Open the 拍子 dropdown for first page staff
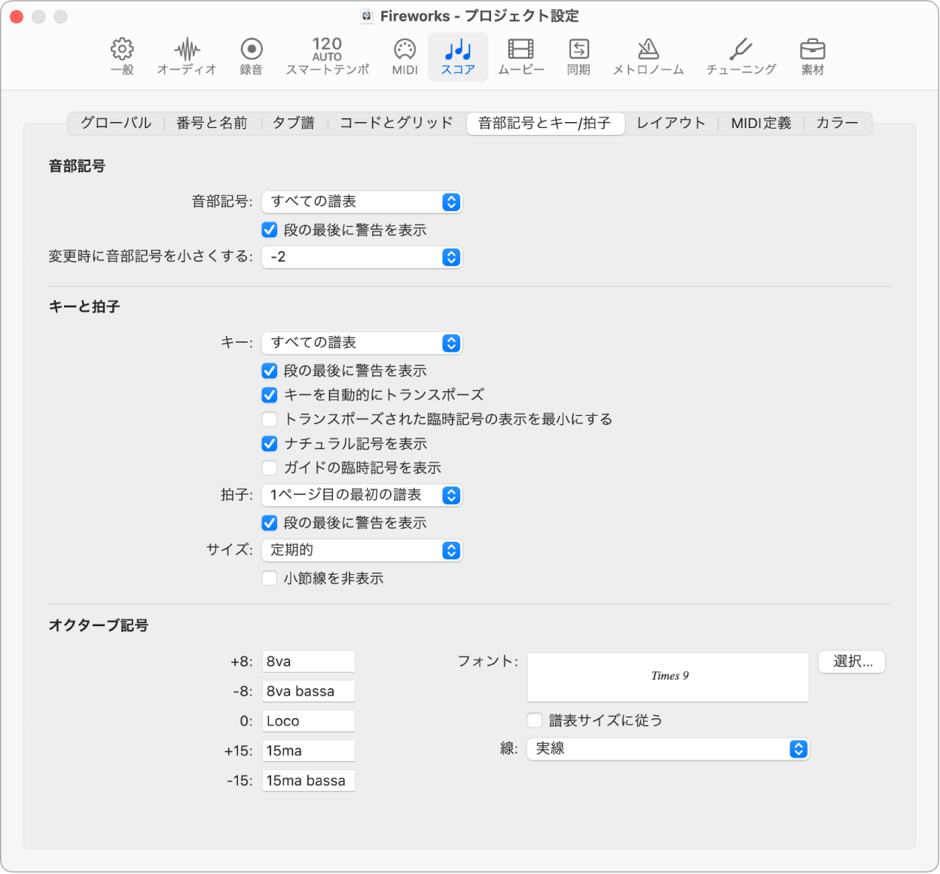Screen dimensions: 940x874 click(362, 495)
